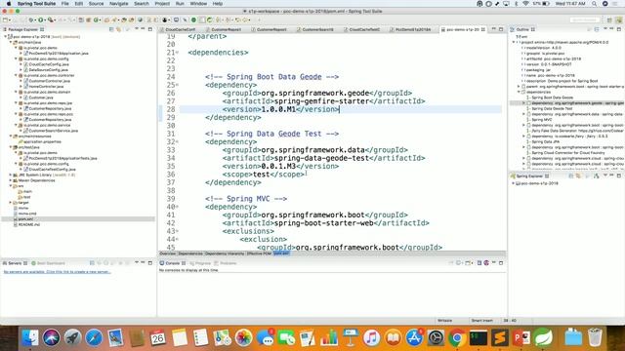Open iBooks icon in dock
The image size is (625, 351).
pyautogui.click(x=393, y=338)
